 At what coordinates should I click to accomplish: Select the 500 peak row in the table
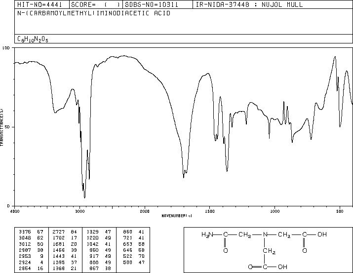point(133,263)
